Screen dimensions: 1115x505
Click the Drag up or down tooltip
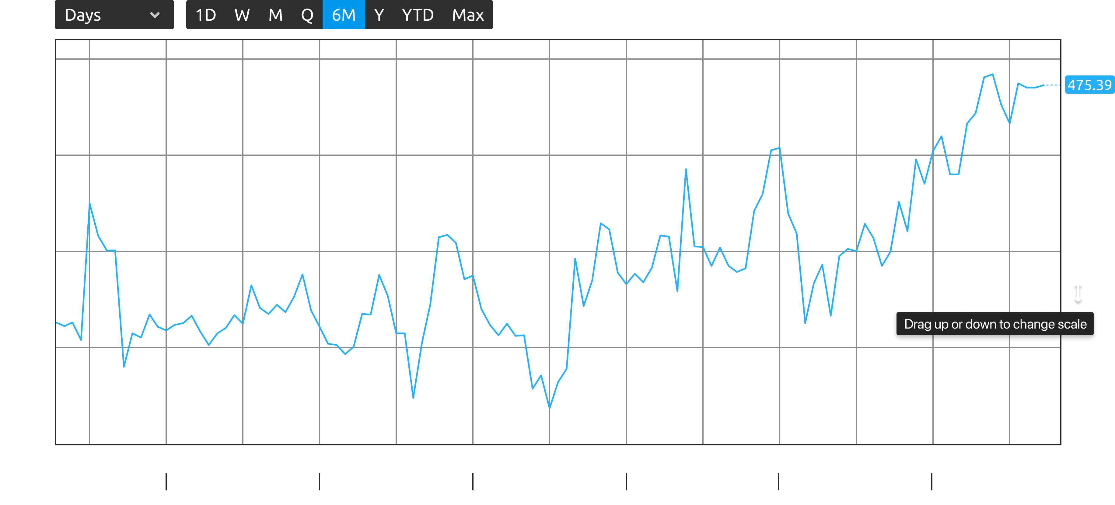tap(995, 324)
